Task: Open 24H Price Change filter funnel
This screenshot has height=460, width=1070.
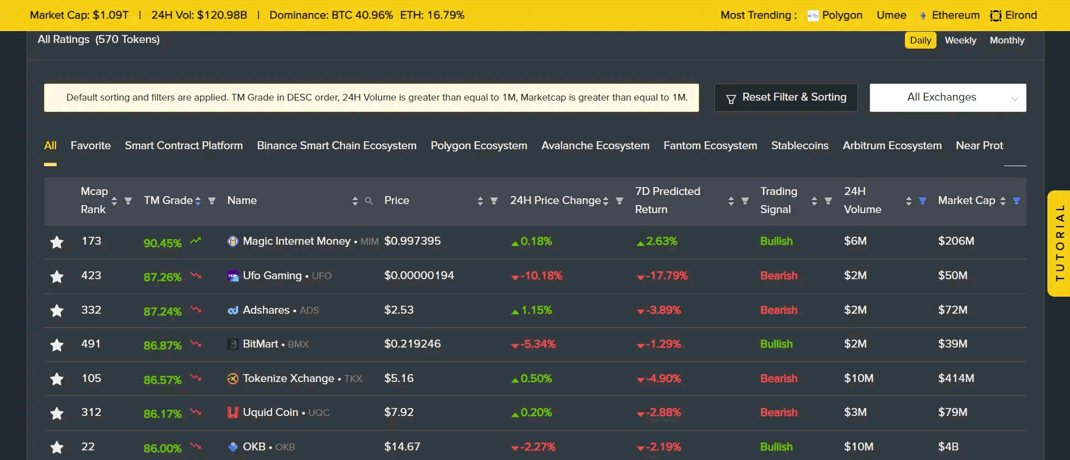Action: (x=620, y=201)
